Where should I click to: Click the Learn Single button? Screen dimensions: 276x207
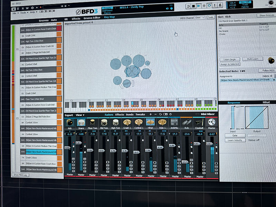tap(230, 59)
